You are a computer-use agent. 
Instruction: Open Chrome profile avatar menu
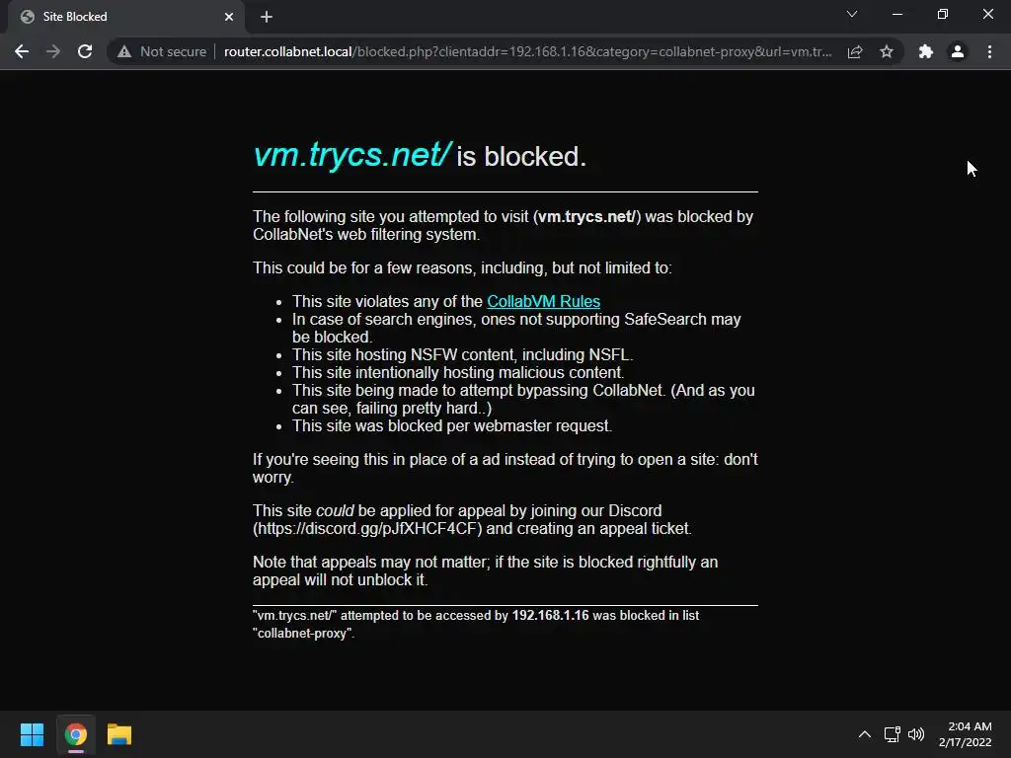point(958,51)
